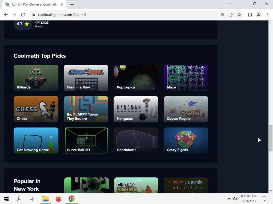Open a new browser tab

72,5
